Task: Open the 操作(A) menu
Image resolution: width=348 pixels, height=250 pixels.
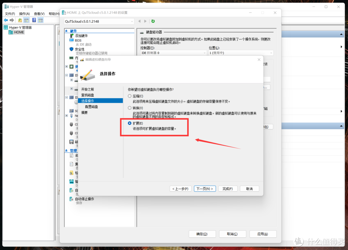Action: pos(24,14)
